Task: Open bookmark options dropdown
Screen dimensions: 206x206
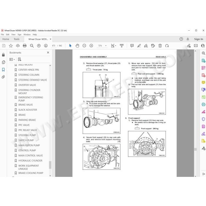Action: point(12,59)
